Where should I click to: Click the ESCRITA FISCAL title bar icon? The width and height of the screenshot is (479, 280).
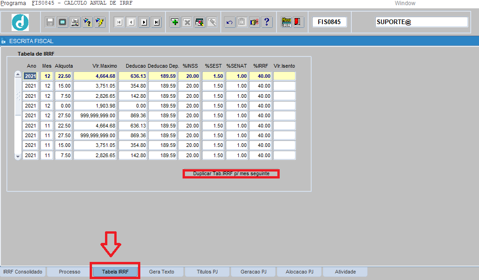coord(3,41)
